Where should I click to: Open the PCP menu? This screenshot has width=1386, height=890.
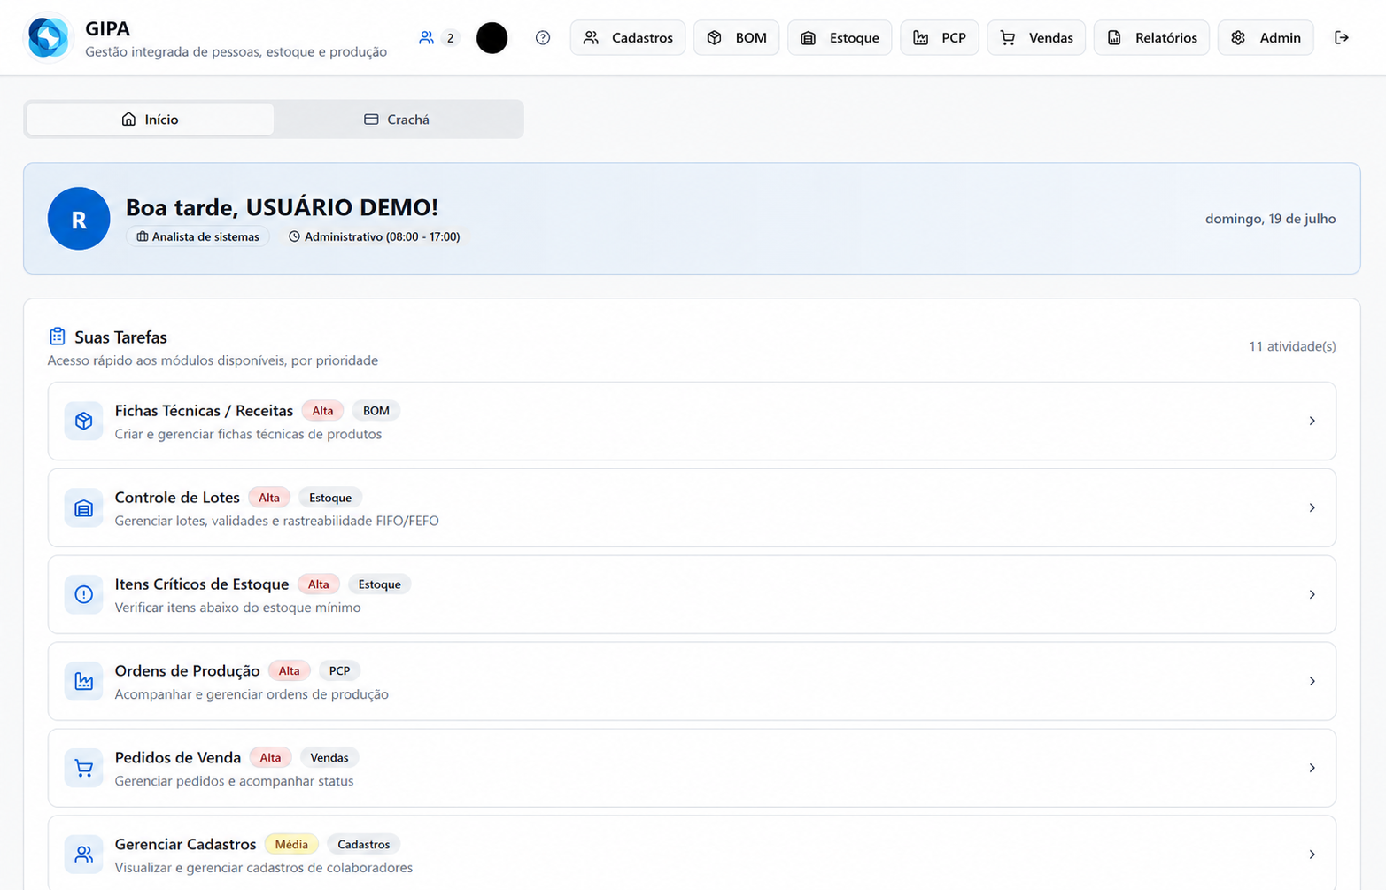pos(940,37)
